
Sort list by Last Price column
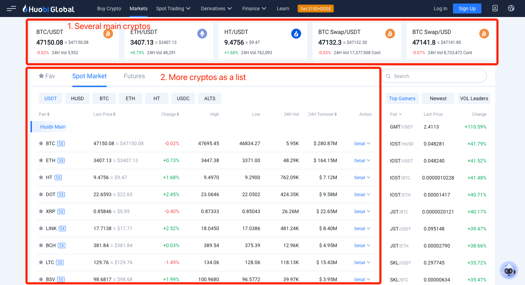[x=105, y=114]
